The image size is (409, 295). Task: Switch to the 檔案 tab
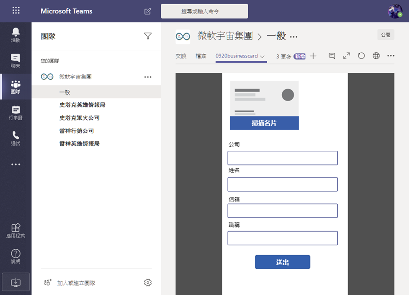(x=200, y=56)
